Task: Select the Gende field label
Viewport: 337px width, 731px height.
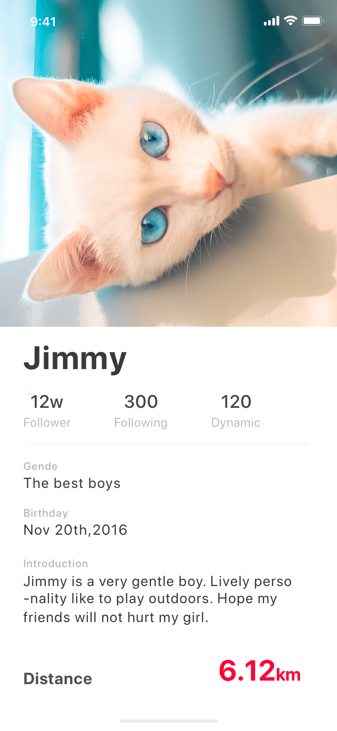Action: pos(40,466)
